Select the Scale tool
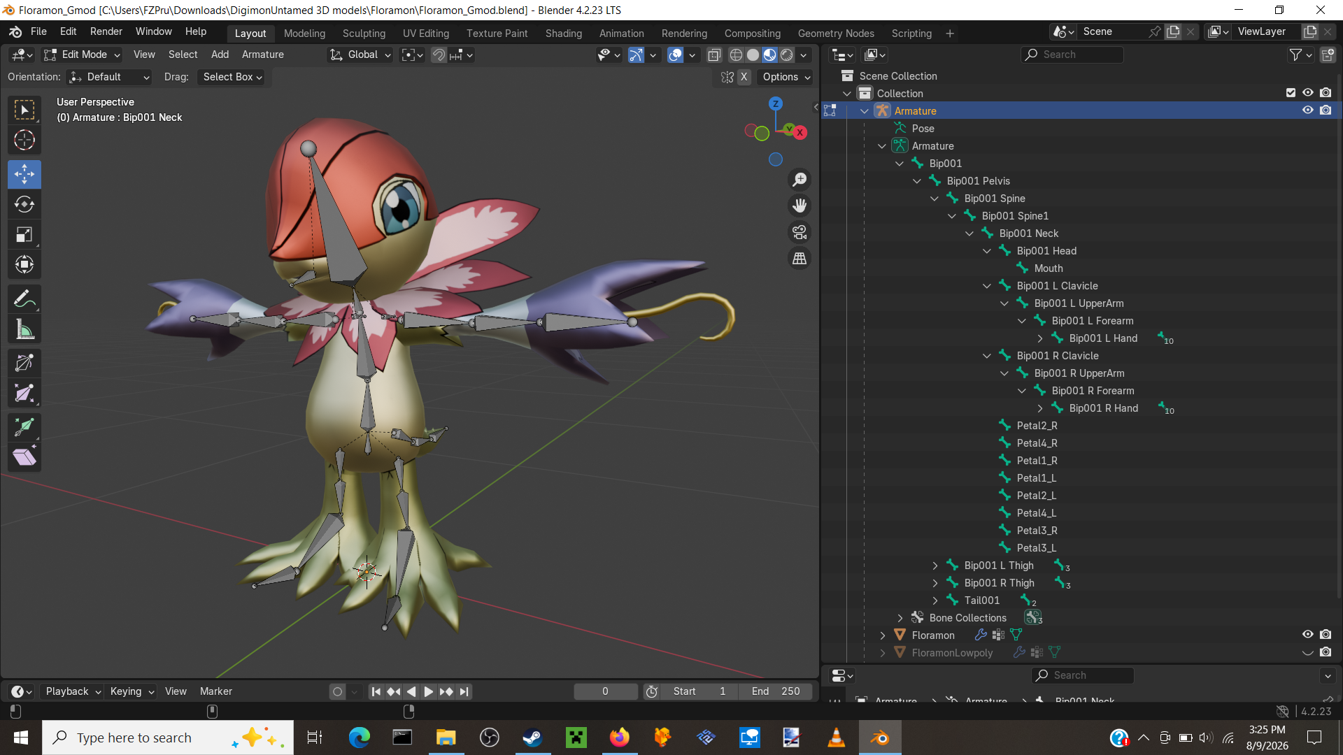 [x=24, y=234]
